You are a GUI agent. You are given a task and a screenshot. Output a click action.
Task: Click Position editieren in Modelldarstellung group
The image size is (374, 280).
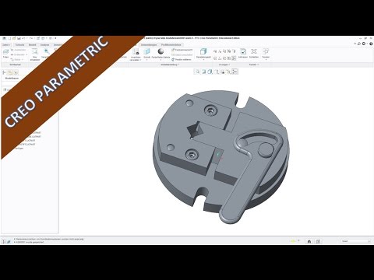(x=182, y=59)
